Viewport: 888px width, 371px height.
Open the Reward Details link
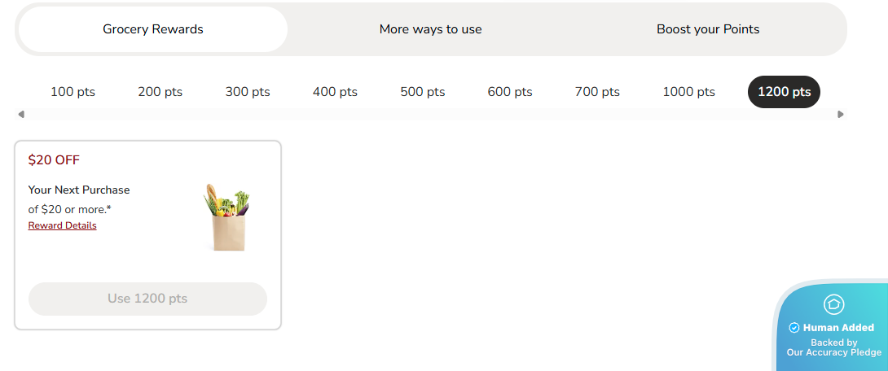pos(62,226)
